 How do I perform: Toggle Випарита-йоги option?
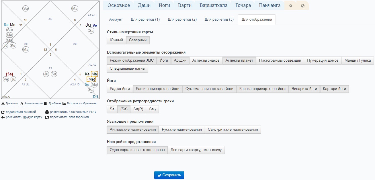(304, 89)
